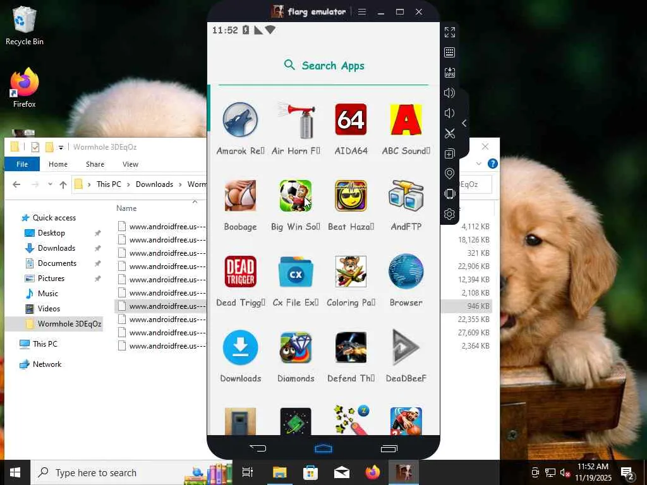Switch to the View ribbon tab
The width and height of the screenshot is (647, 485).
pyautogui.click(x=130, y=164)
